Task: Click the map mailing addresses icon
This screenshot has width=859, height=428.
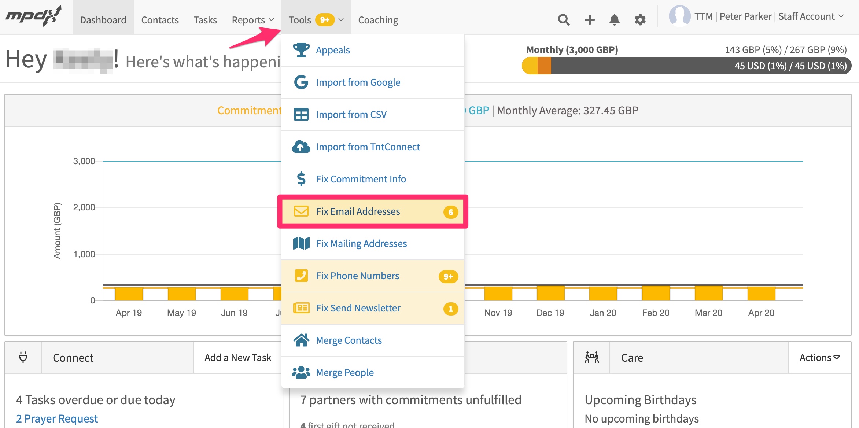Action: tap(301, 243)
